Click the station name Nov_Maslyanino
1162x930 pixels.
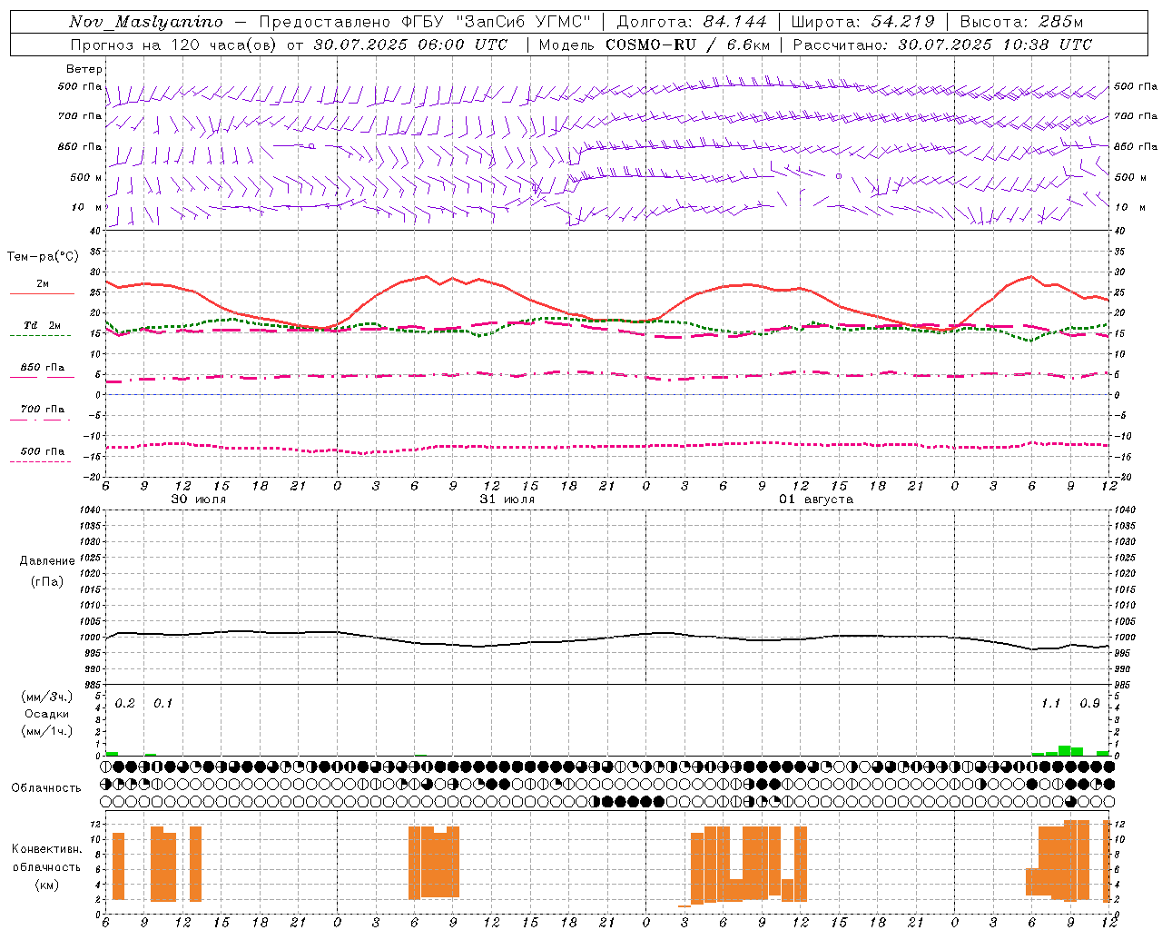(x=146, y=22)
